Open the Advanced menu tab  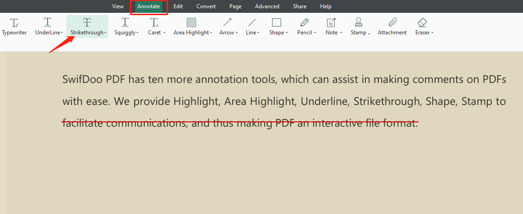pos(267,6)
